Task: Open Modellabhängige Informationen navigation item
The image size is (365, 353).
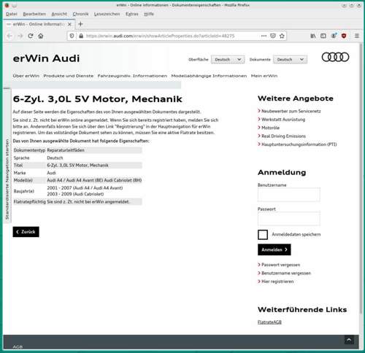Action: click(209, 76)
